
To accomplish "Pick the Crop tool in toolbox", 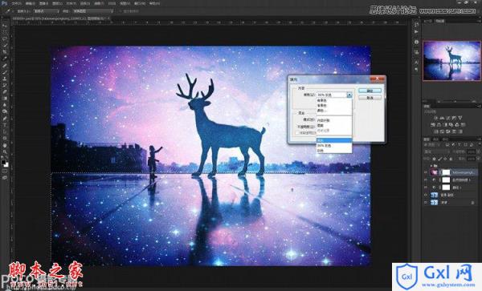I will coord(5,52).
